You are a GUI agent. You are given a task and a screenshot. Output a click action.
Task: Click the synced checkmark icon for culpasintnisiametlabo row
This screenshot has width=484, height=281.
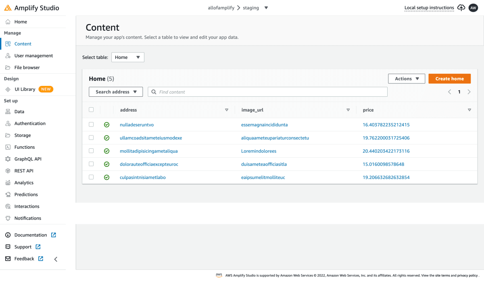[x=106, y=177]
